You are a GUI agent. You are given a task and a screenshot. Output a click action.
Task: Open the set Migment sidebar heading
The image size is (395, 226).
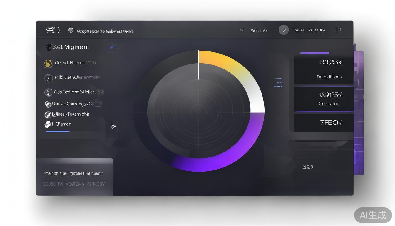[71, 47]
